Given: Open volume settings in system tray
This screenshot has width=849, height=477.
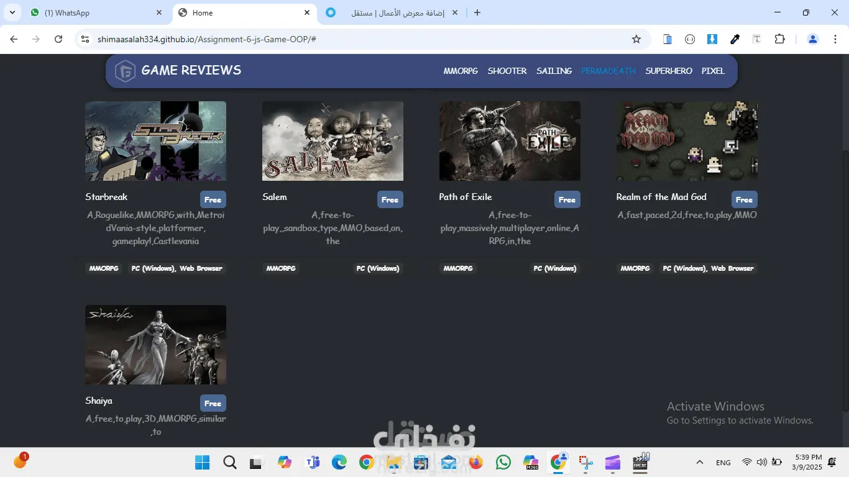Looking at the screenshot, I should coord(761,462).
